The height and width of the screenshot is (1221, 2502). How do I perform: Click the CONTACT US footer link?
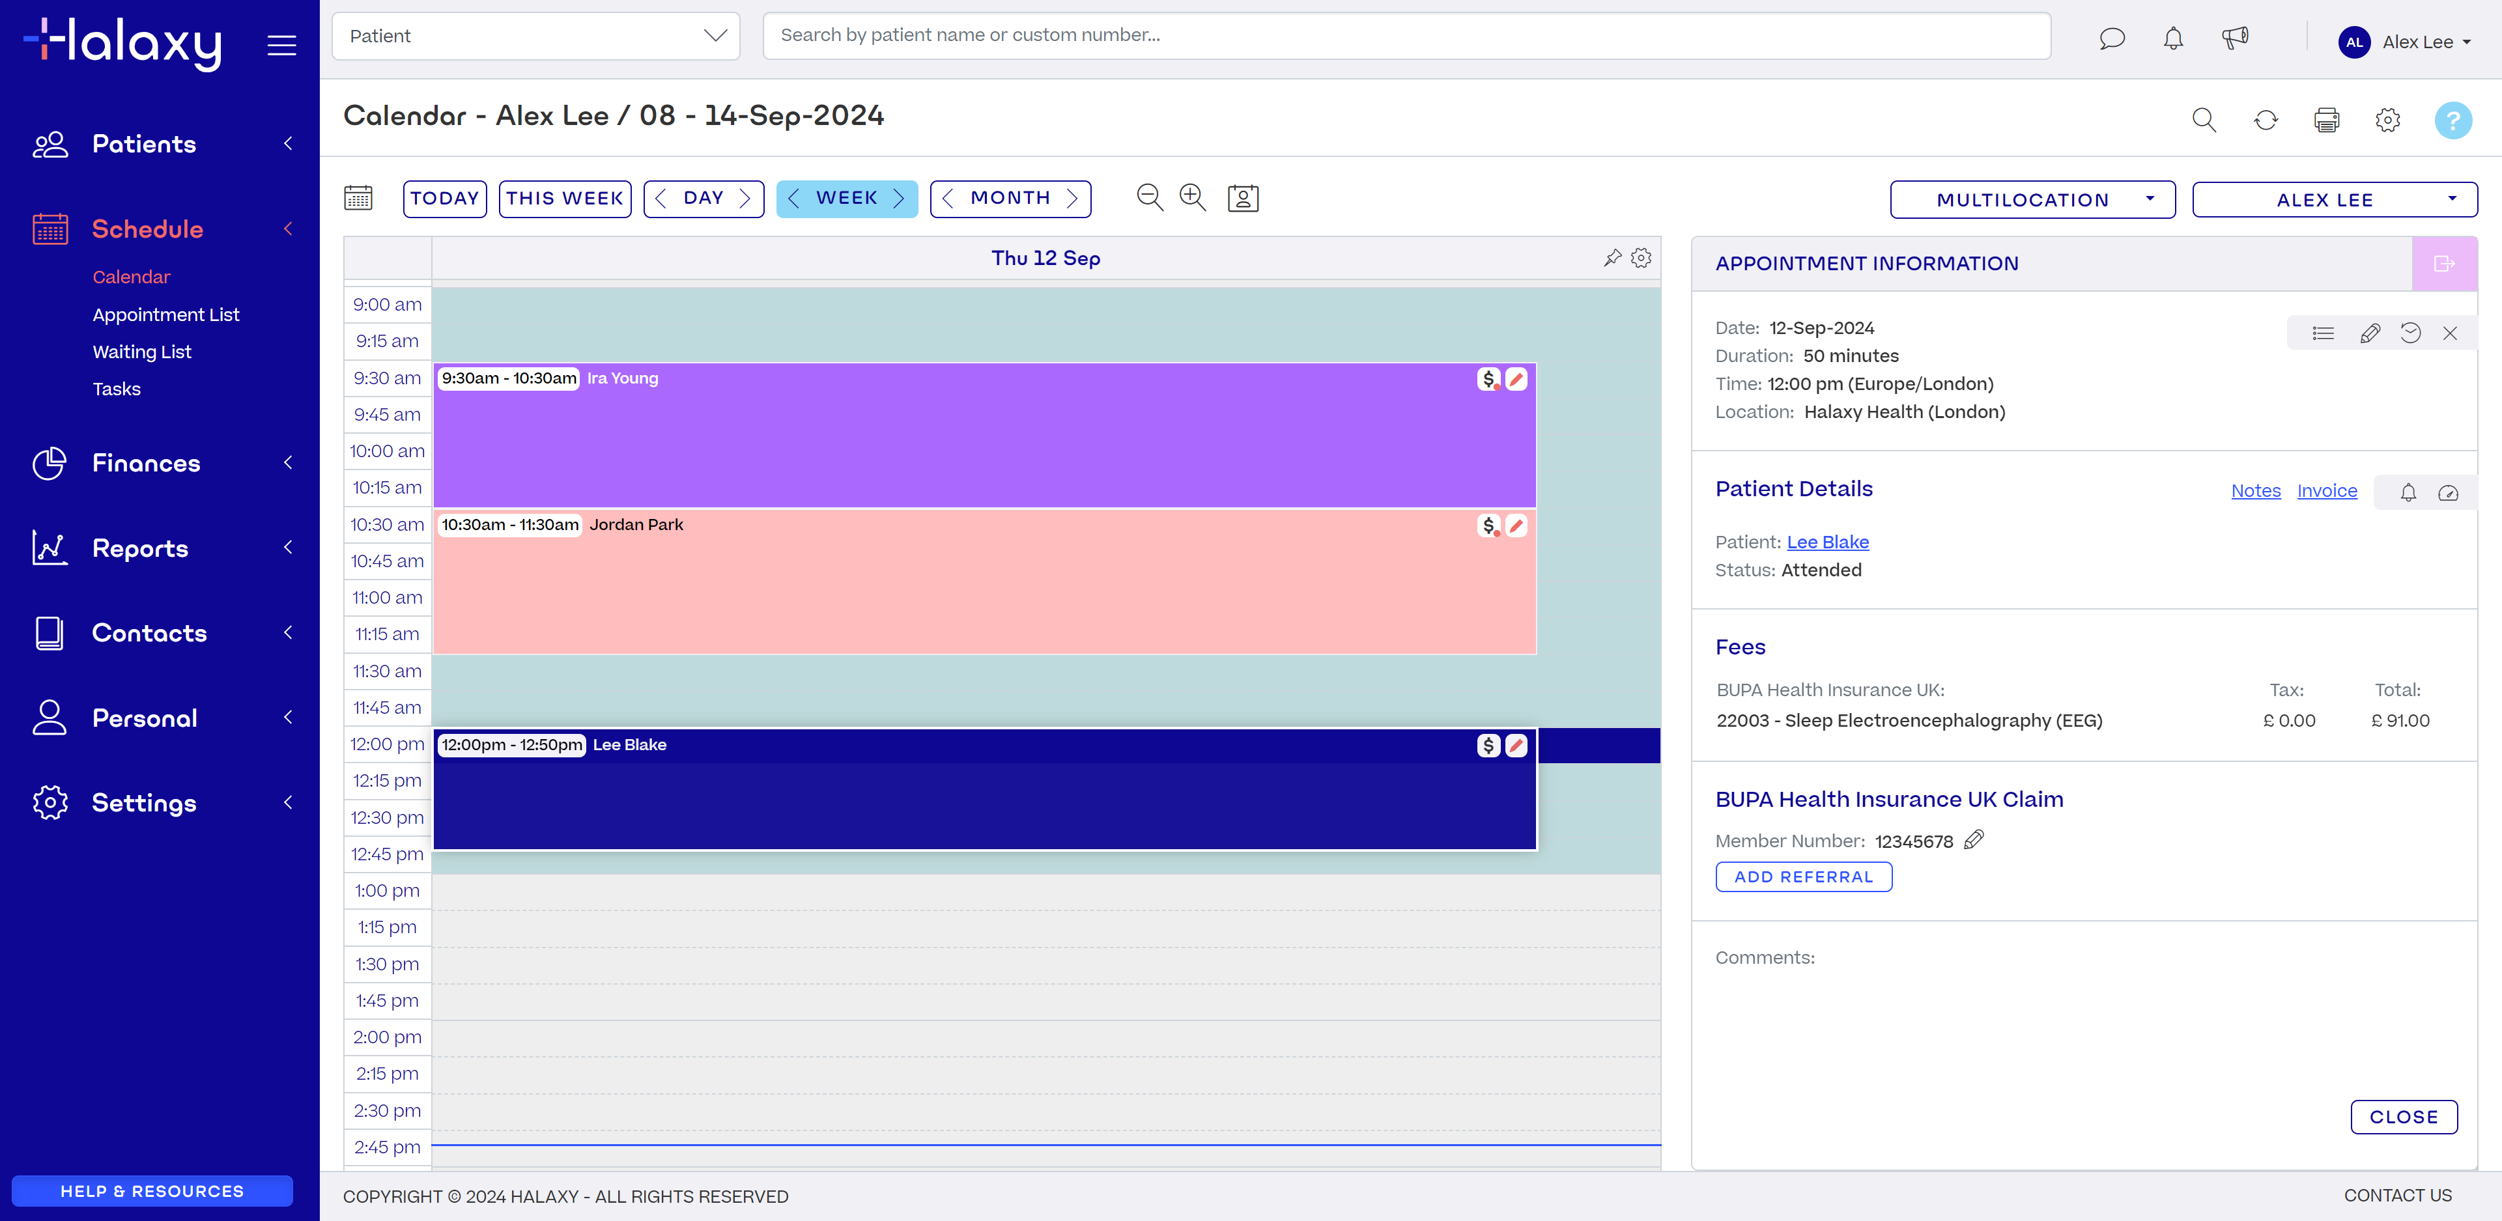[x=2397, y=1196]
